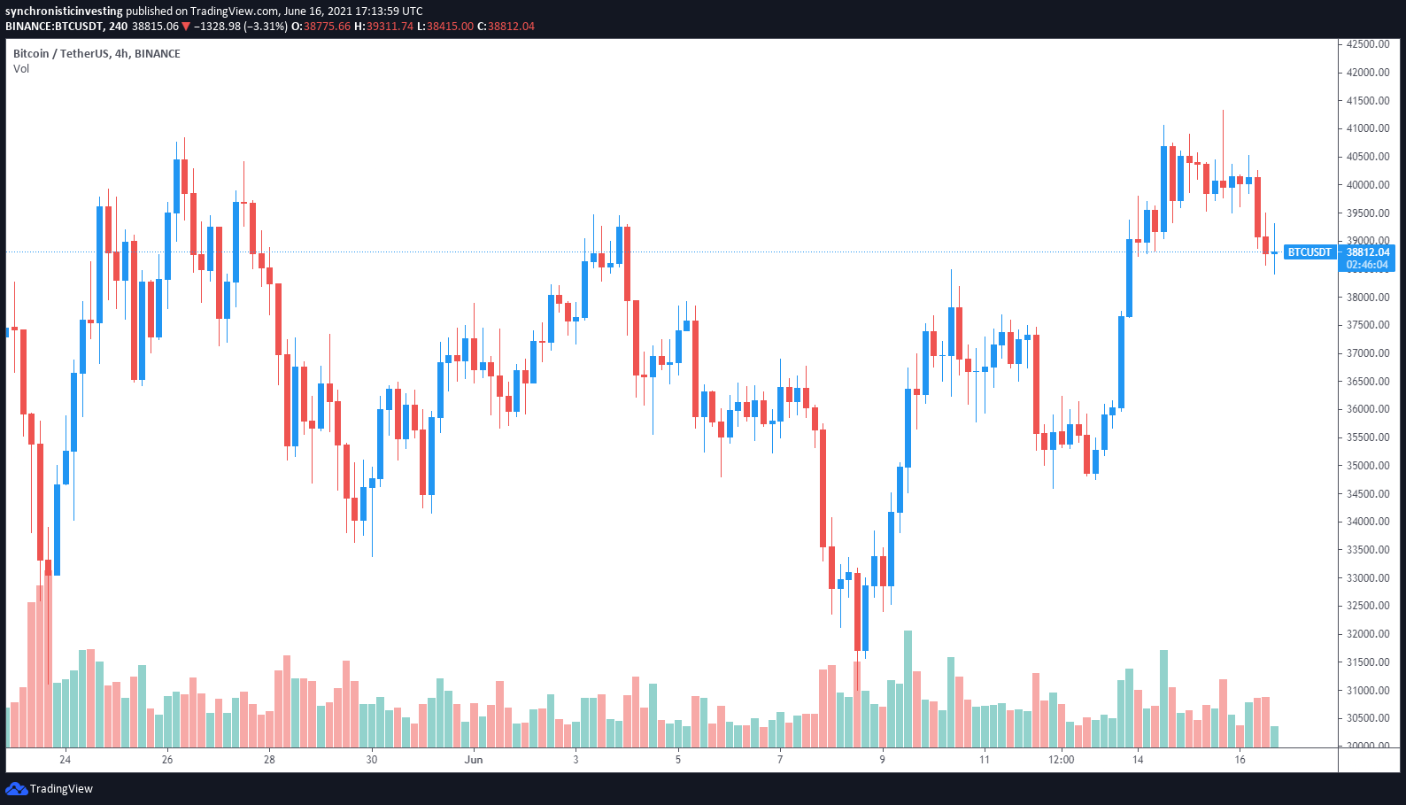This screenshot has height=805, width=1406.
Task: Click the Bitcoin / TetherUS chart title
Action: coord(97,54)
